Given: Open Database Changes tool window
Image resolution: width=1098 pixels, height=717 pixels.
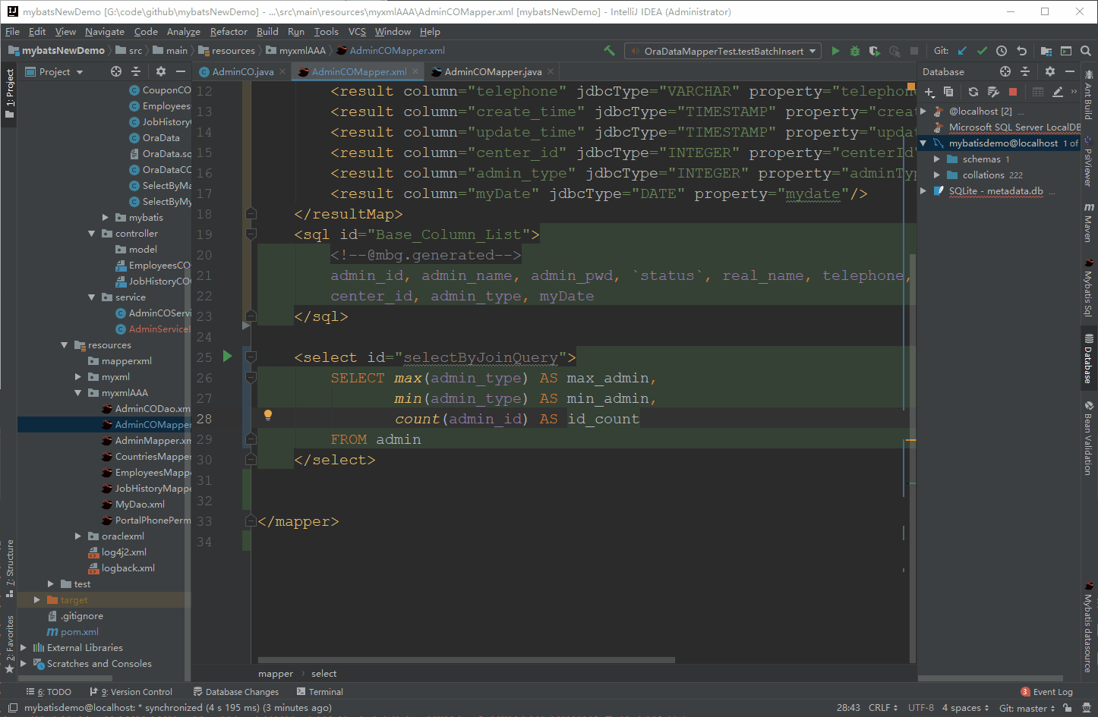Looking at the screenshot, I should click(x=236, y=692).
